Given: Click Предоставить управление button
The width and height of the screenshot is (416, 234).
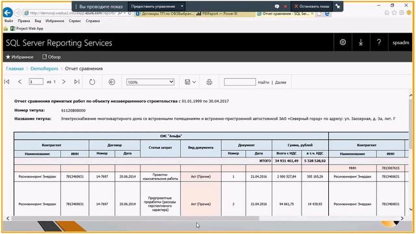Looking at the screenshot, I should tap(153, 6).
